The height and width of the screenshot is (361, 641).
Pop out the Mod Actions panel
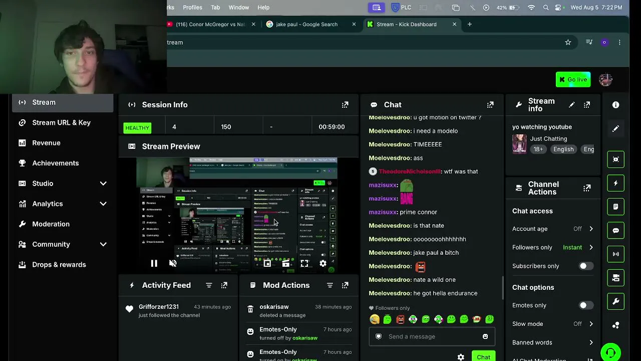[345, 285]
